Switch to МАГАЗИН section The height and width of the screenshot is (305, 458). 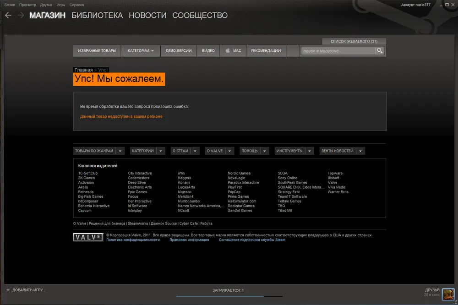47,15
